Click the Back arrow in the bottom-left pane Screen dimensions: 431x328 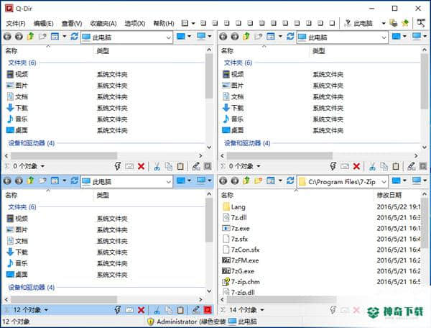coord(7,181)
